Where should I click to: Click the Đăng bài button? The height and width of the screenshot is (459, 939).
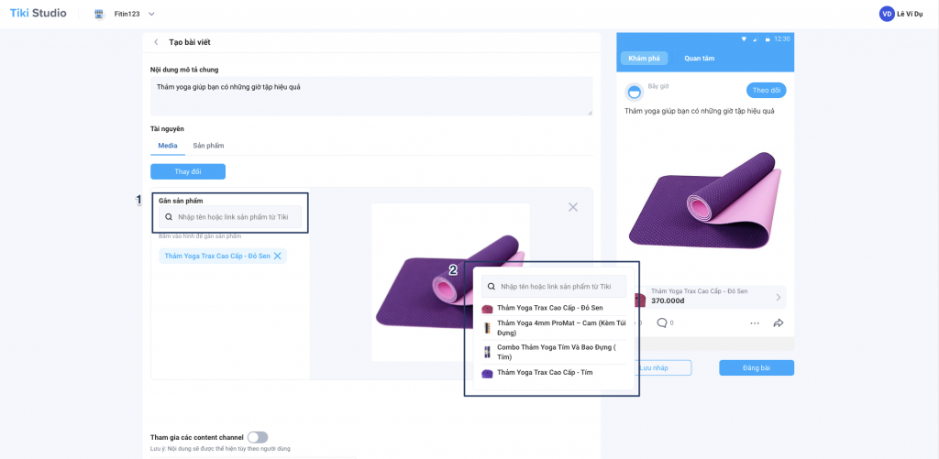757,368
